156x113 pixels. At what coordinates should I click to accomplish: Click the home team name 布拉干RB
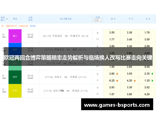click(58, 91)
